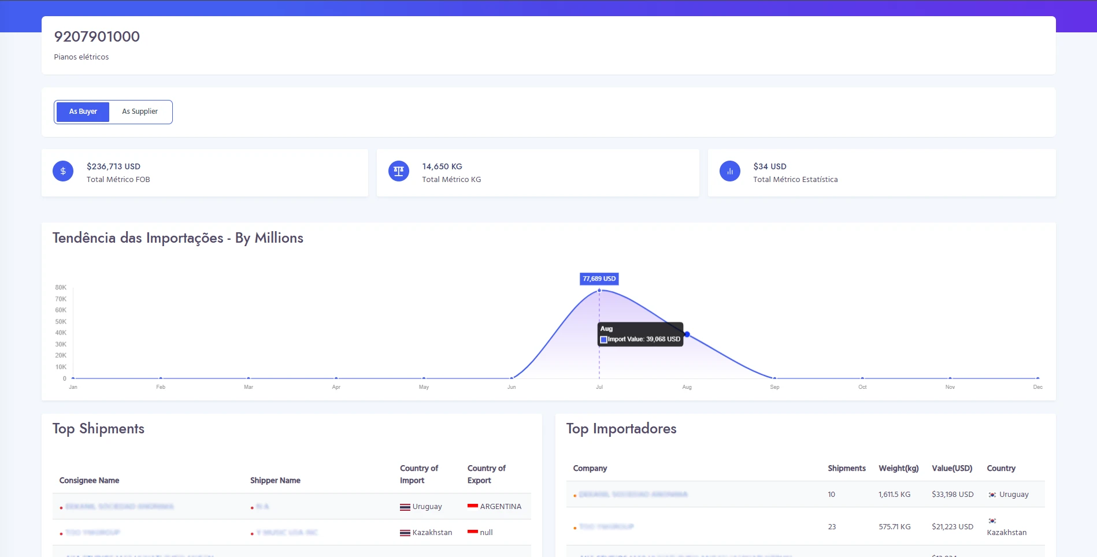Select the Aug data point on chart
Screen dimensions: 1097x557
click(x=687, y=335)
